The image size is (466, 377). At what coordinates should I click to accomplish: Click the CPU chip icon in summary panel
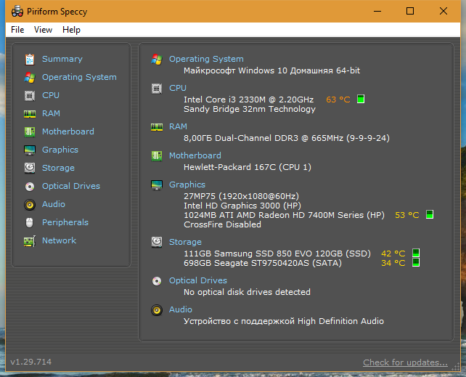(157, 89)
